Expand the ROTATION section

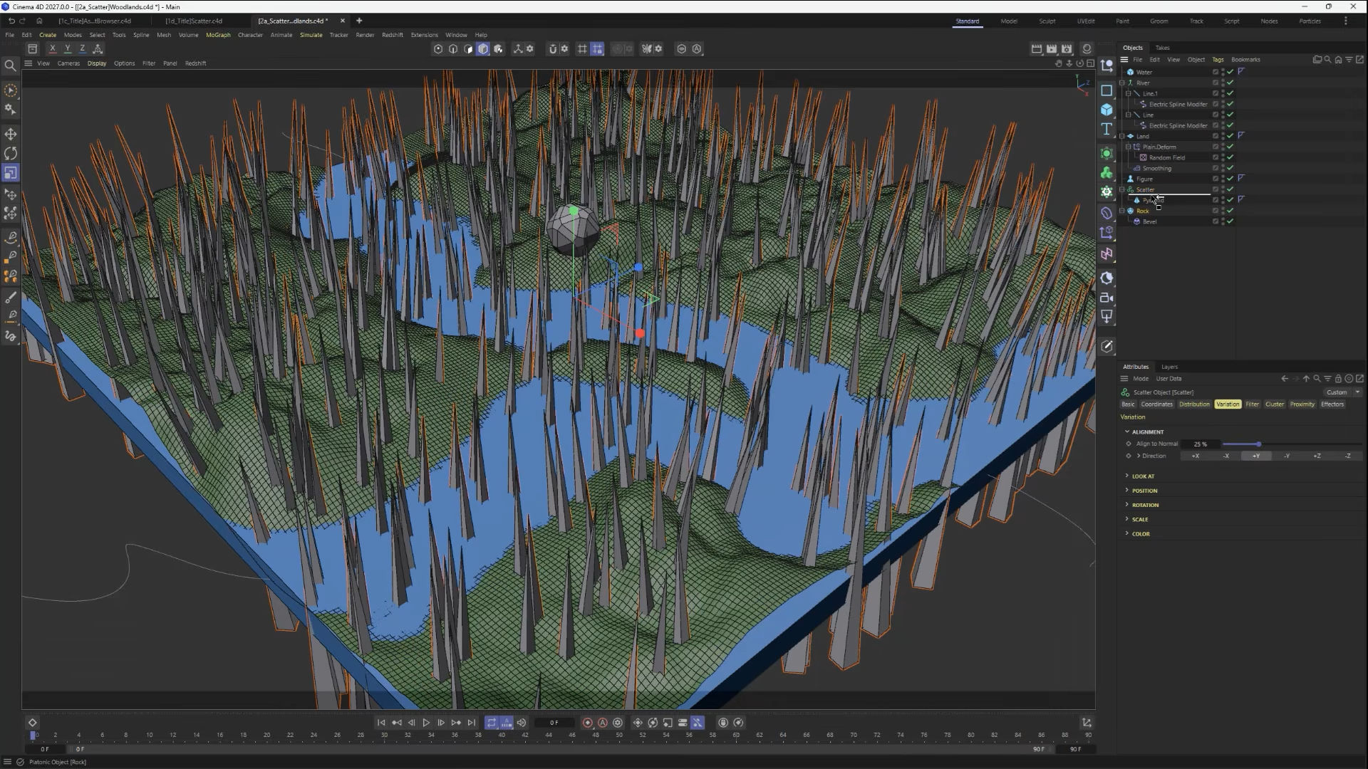point(1126,505)
